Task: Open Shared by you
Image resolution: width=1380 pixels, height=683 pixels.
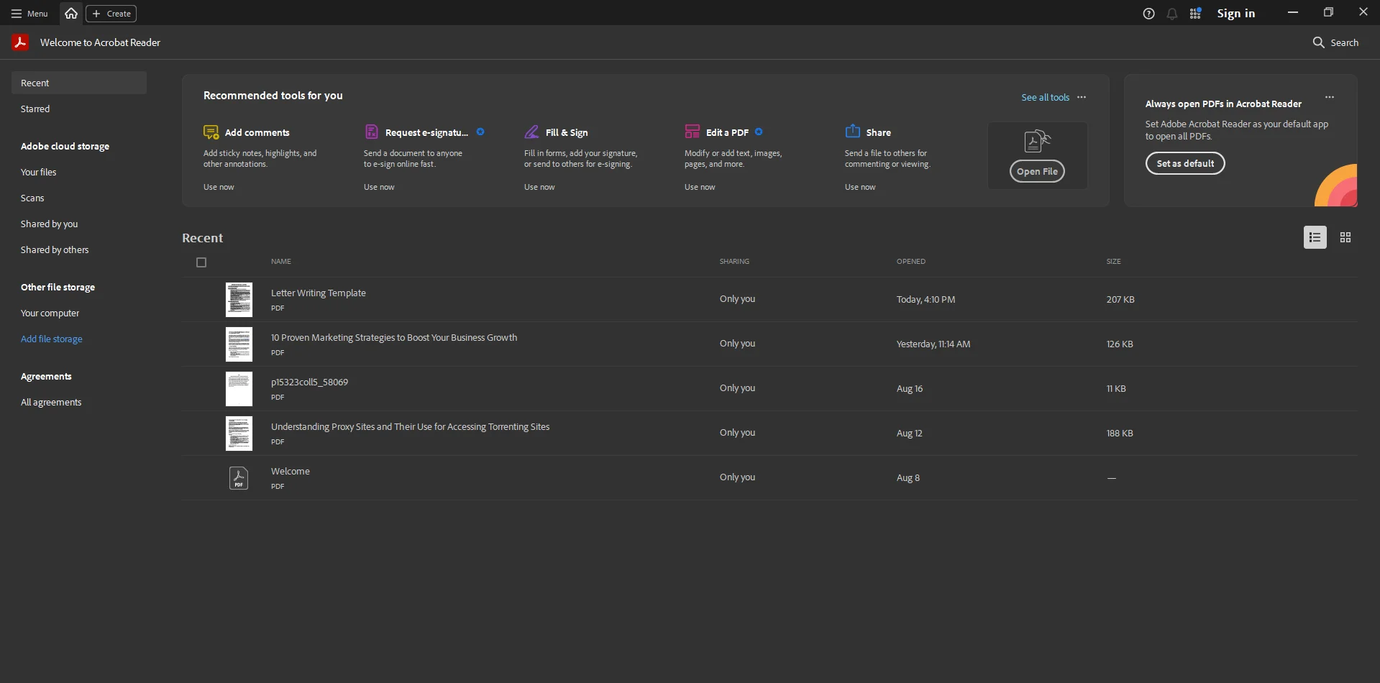Action: pyautogui.click(x=49, y=224)
